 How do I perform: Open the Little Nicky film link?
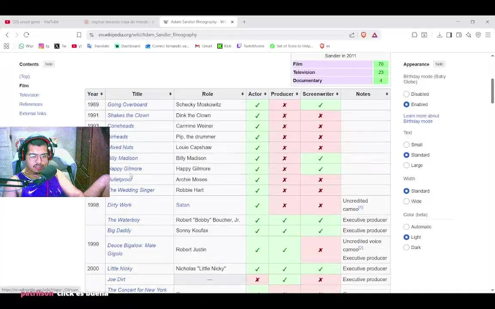pyautogui.click(x=120, y=269)
